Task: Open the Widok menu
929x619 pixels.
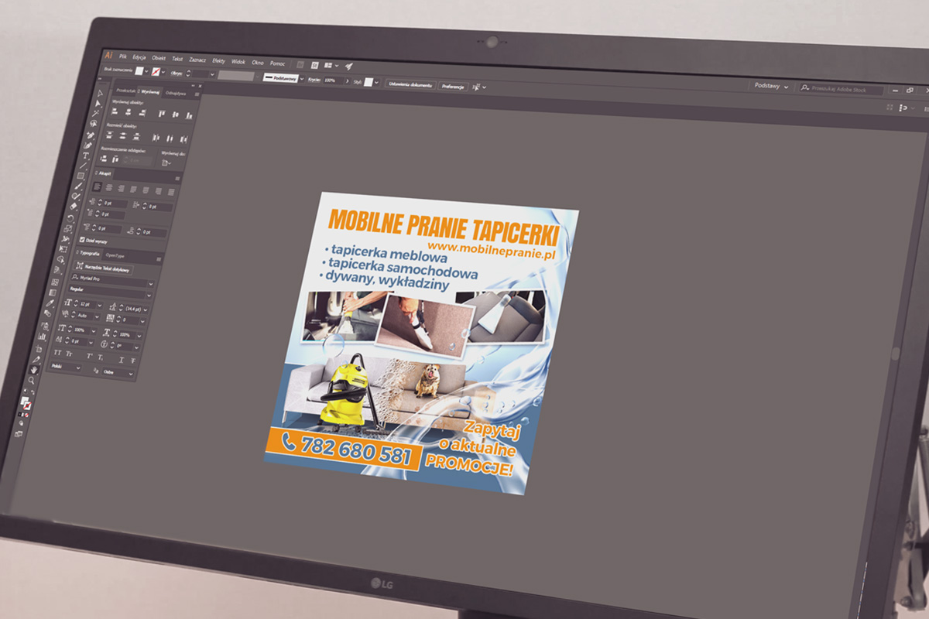Action: click(238, 61)
